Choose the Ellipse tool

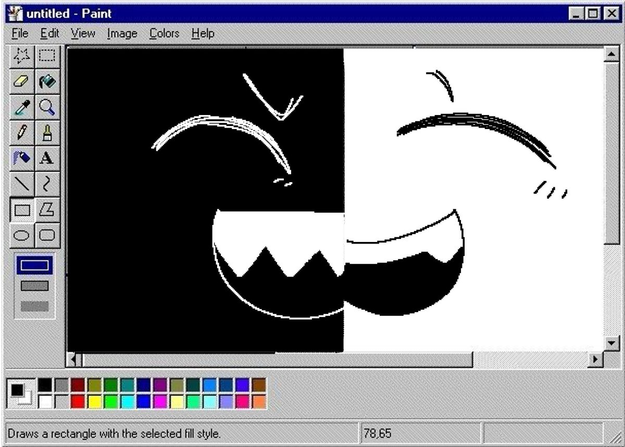pyautogui.click(x=22, y=235)
